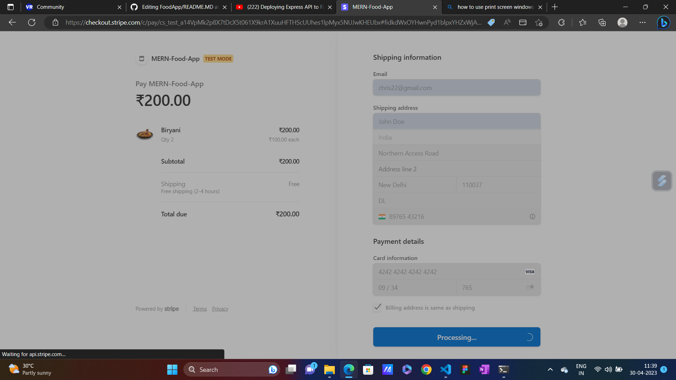Open the Stripe Privacy link
This screenshot has width=676, height=380.
click(x=220, y=309)
